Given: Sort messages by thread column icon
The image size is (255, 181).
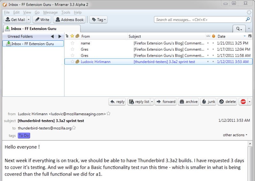Looking at the screenshot, I should [67, 36].
